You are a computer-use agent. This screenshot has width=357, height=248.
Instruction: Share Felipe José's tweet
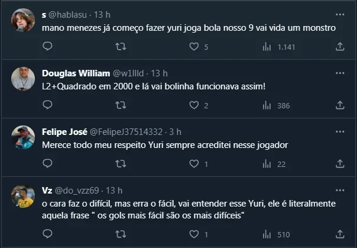(x=340, y=164)
